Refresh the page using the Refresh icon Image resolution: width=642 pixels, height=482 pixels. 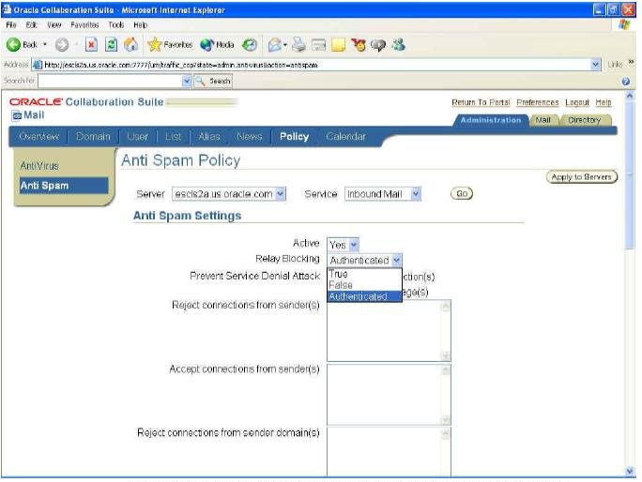(x=111, y=45)
